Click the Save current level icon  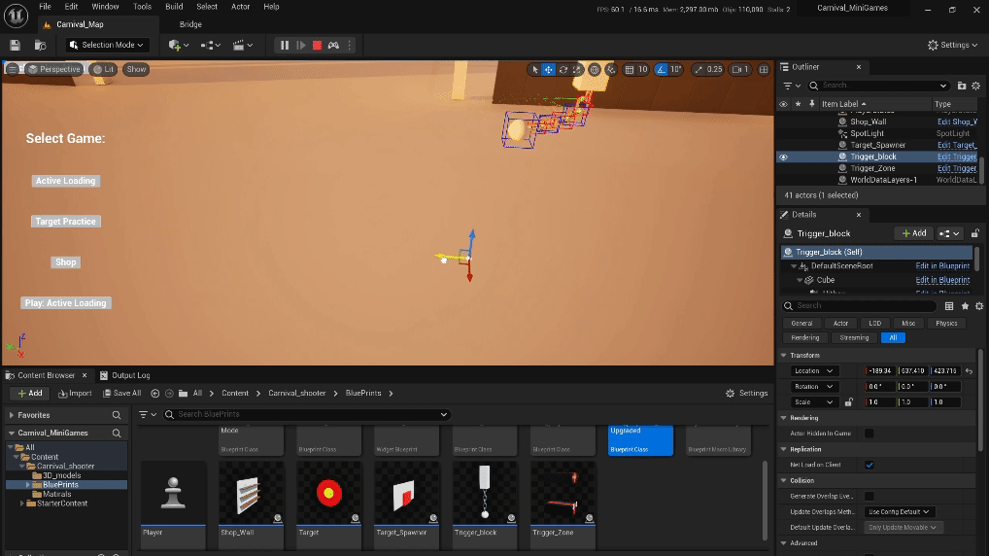(16, 45)
